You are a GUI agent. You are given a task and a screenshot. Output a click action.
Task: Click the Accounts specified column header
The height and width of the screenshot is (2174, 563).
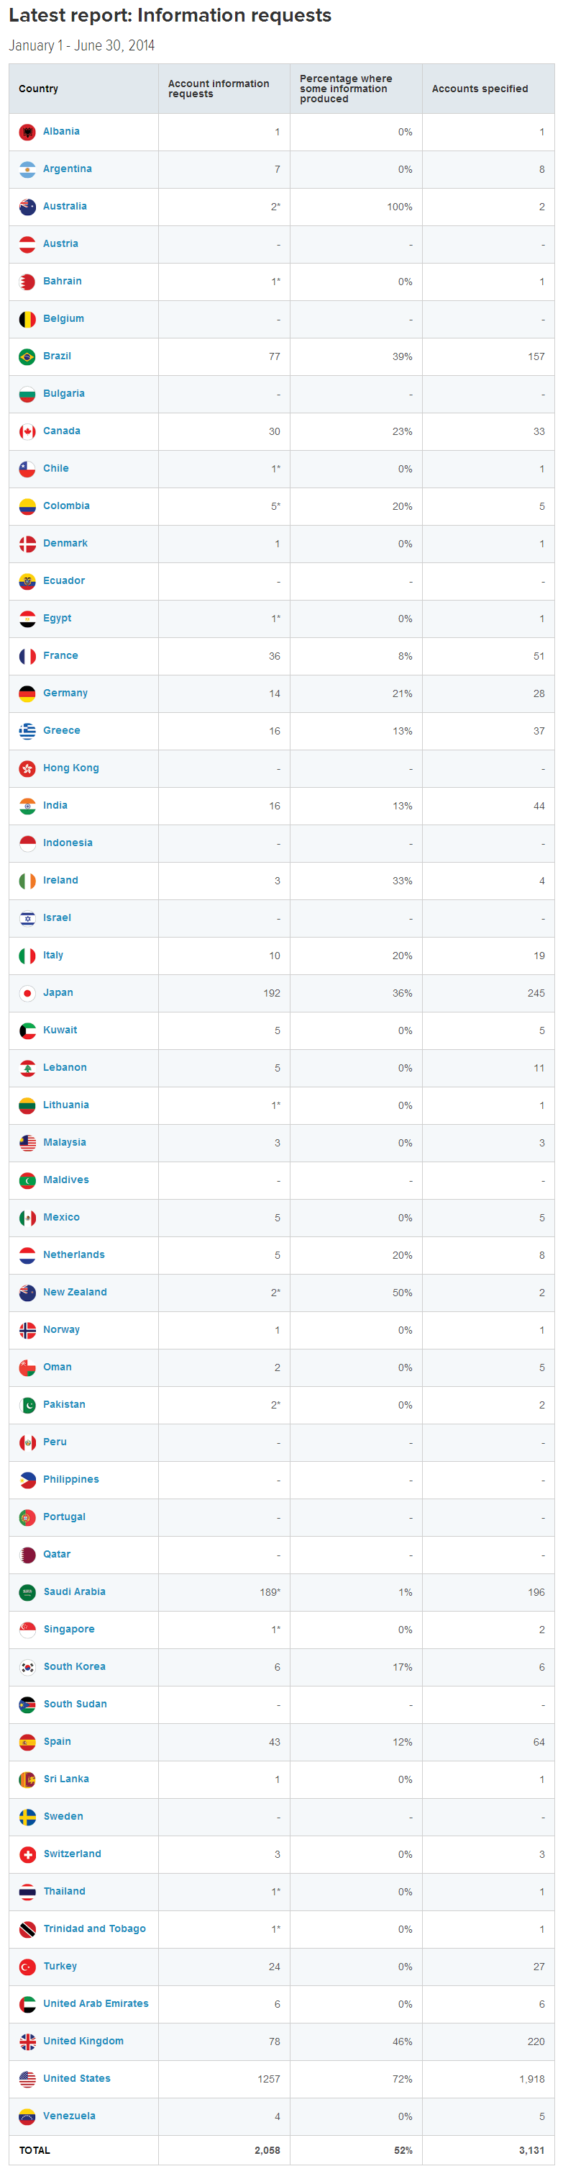point(480,89)
